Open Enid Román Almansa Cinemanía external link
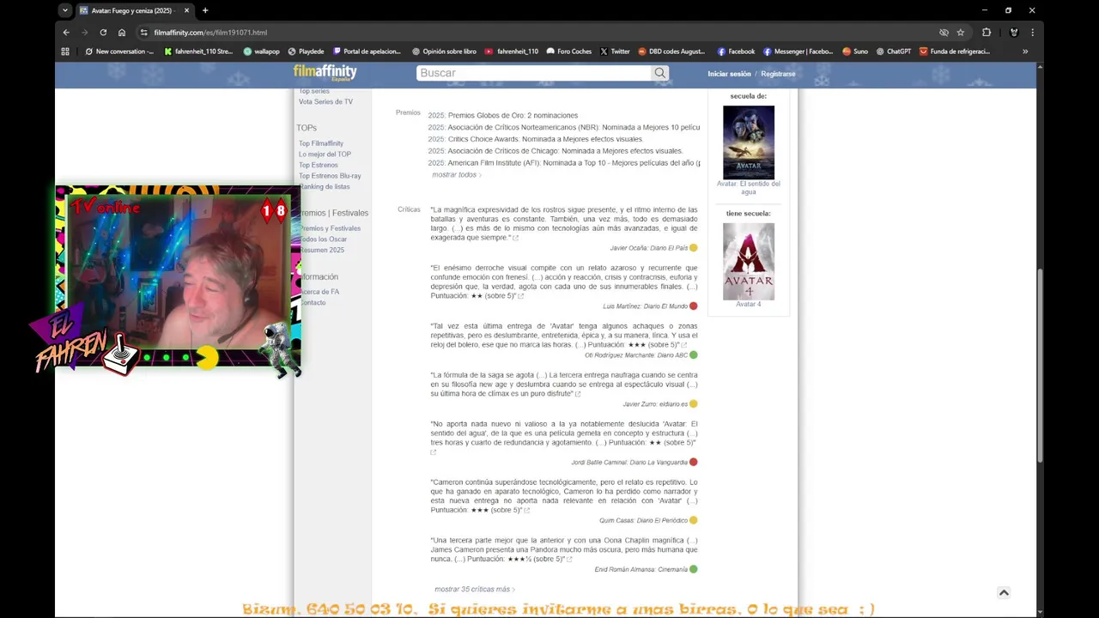1099x618 pixels. 568,560
